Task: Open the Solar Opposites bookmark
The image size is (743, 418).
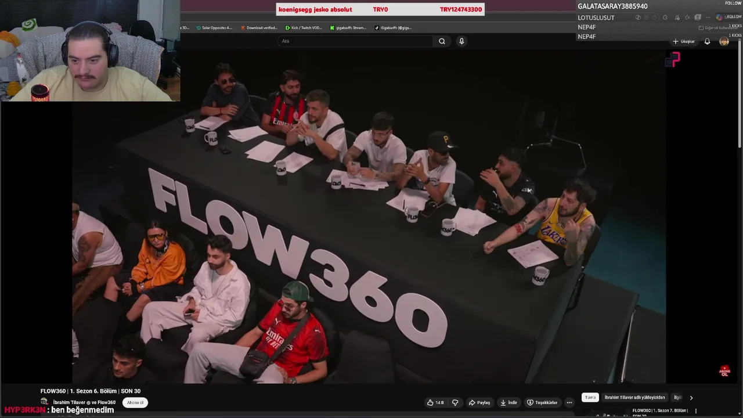Action: tap(214, 27)
